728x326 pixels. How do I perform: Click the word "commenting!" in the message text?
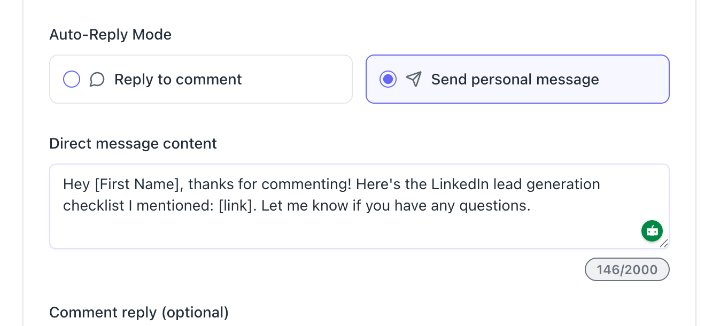[306, 184]
